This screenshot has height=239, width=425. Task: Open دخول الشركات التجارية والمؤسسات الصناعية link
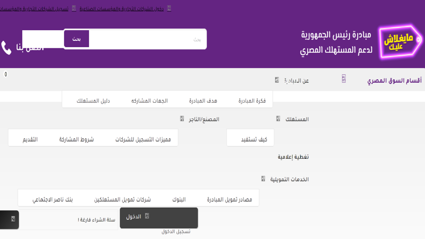(x=122, y=8)
